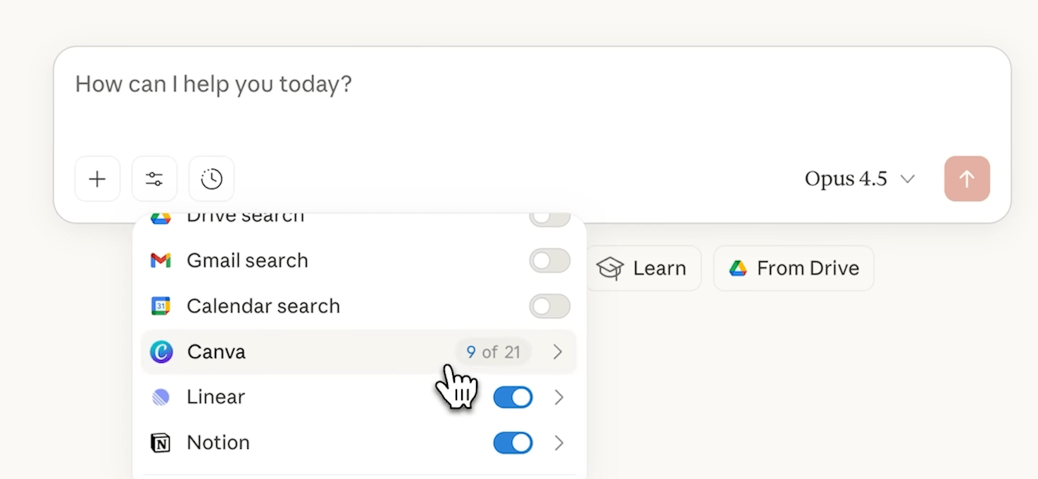Viewport: 1038px width, 479px height.
Task: Expand Notion submenu chevron
Action: pyautogui.click(x=558, y=443)
